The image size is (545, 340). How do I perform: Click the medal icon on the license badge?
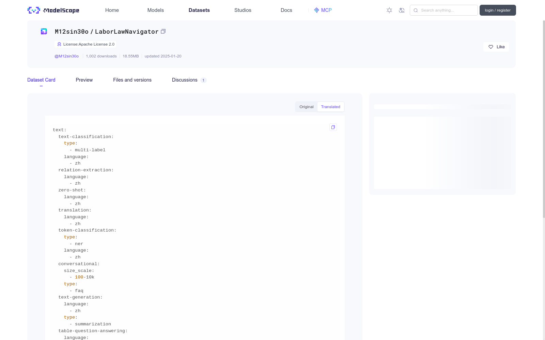tap(59, 44)
